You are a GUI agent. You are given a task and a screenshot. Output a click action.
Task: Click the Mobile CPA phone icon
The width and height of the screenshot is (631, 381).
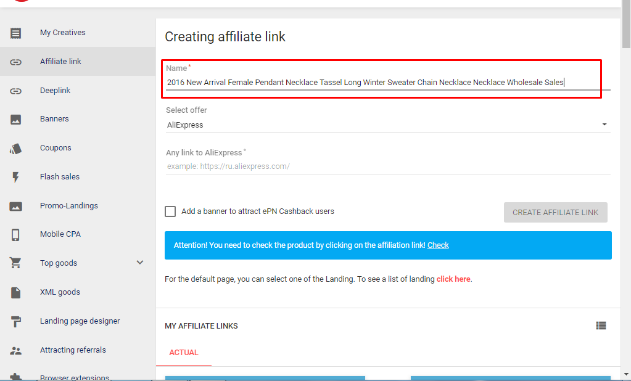pyautogui.click(x=15, y=234)
